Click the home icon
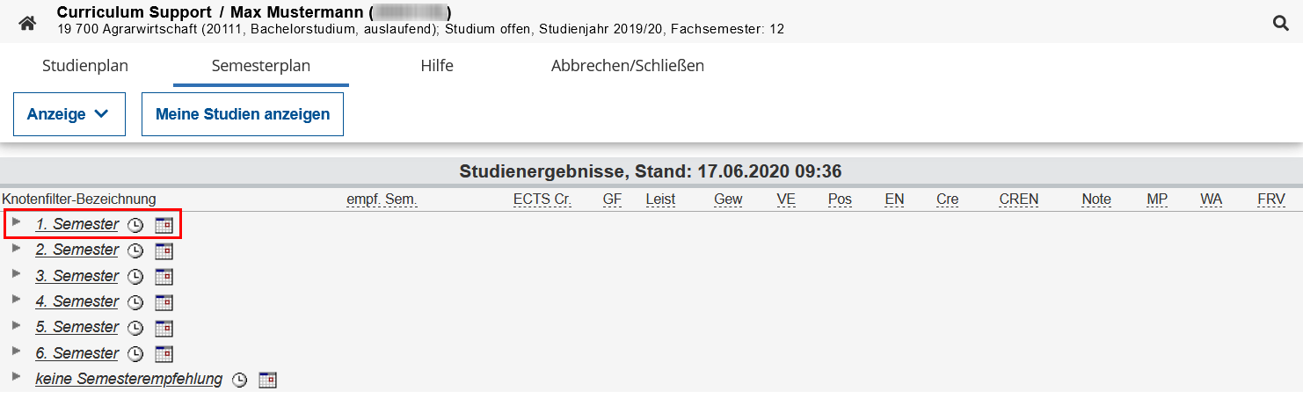Screen dimensions: 1303x406 [x=27, y=24]
